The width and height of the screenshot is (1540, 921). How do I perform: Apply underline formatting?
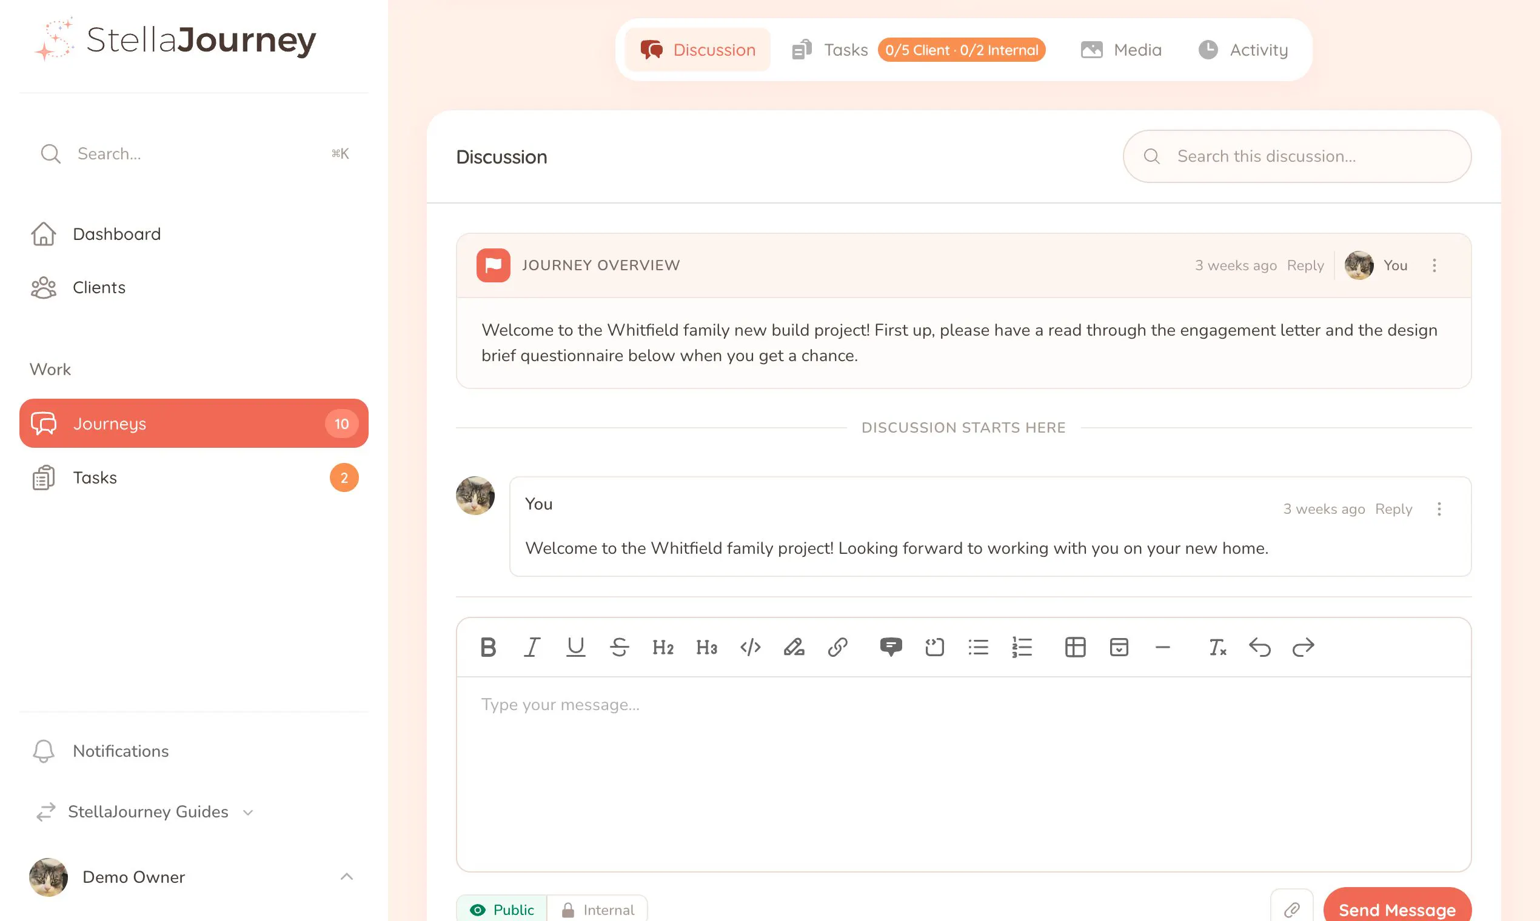tap(575, 647)
